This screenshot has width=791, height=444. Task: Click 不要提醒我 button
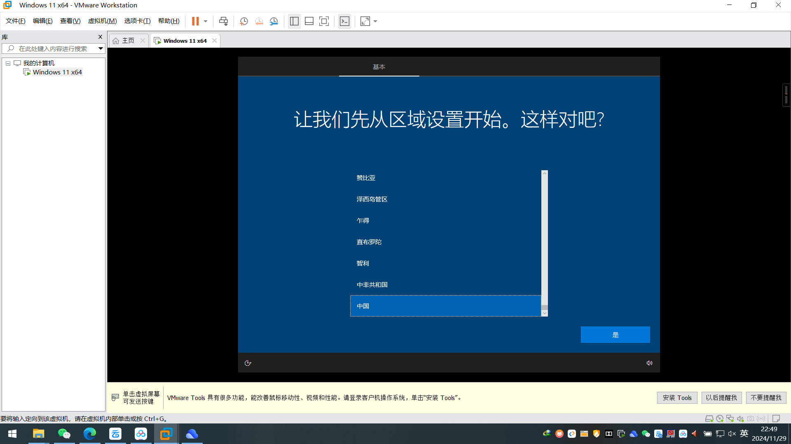pos(766,398)
